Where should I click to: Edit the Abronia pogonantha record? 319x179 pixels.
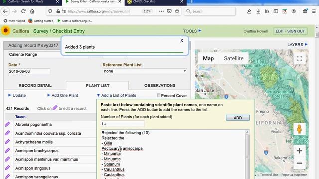click(x=7, y=124)
